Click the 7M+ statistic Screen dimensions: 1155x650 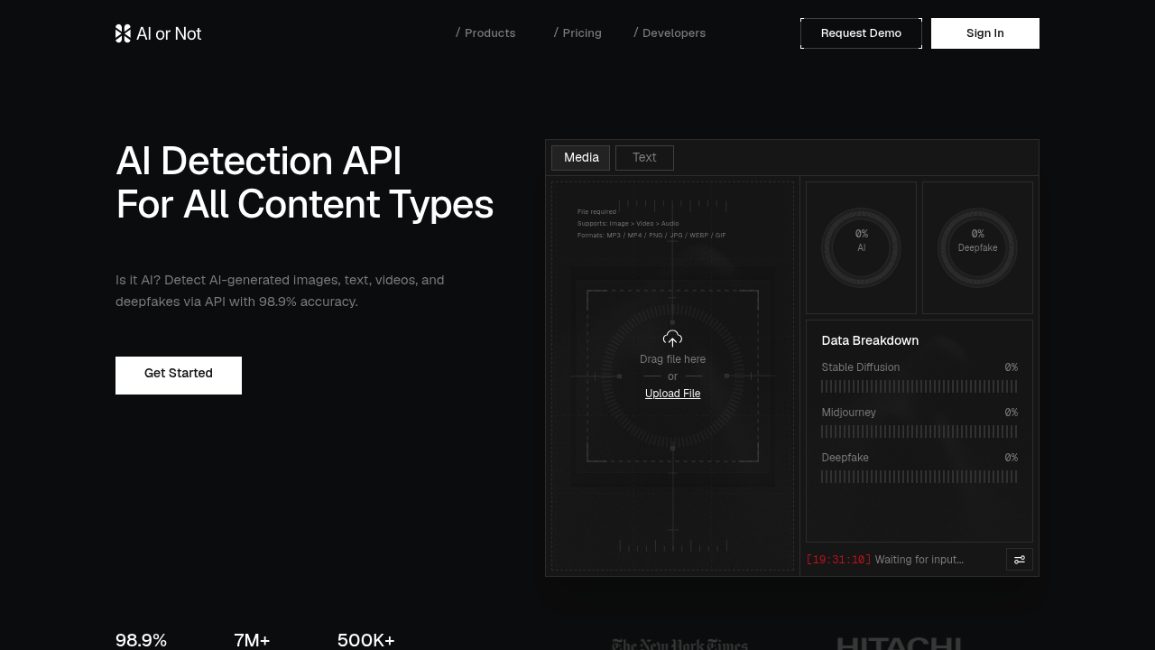[x=252, y=640]
